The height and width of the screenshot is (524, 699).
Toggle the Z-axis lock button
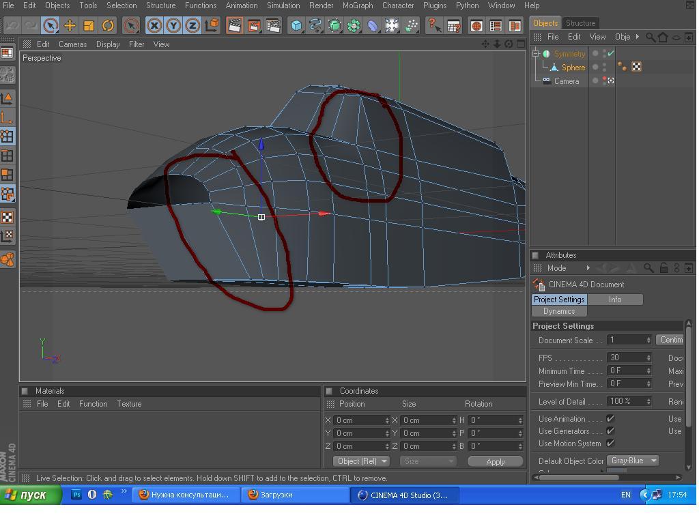pos(192,26)
